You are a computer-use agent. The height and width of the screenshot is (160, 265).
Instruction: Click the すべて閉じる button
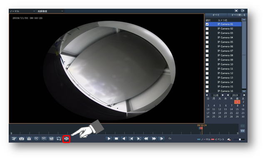(x=238, y=15)
